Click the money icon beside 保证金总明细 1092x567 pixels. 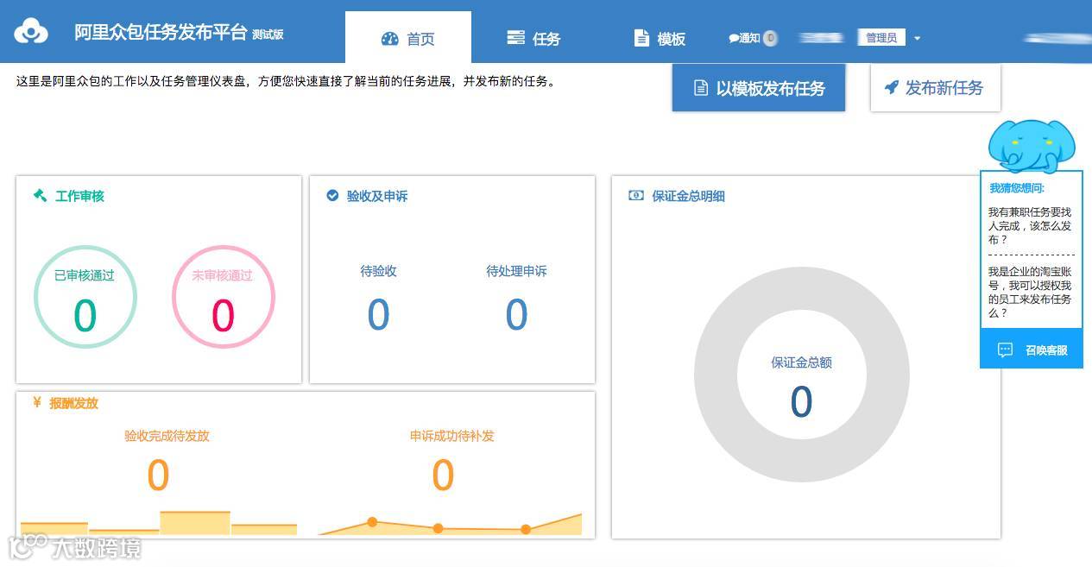click(636, 196)
